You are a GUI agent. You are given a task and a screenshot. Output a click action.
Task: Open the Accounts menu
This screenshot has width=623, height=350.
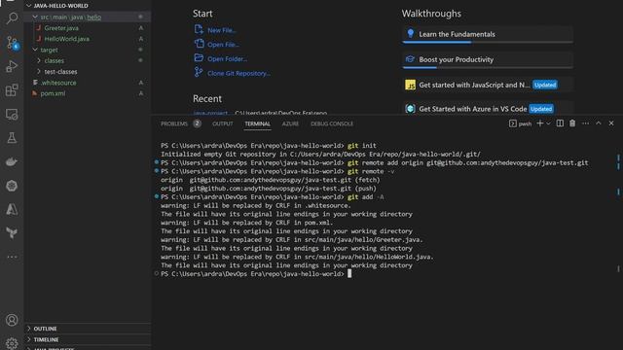click(x=12, y=320)
